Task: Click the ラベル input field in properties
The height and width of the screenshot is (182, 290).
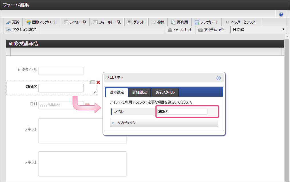Action: (x=182, y=112)
